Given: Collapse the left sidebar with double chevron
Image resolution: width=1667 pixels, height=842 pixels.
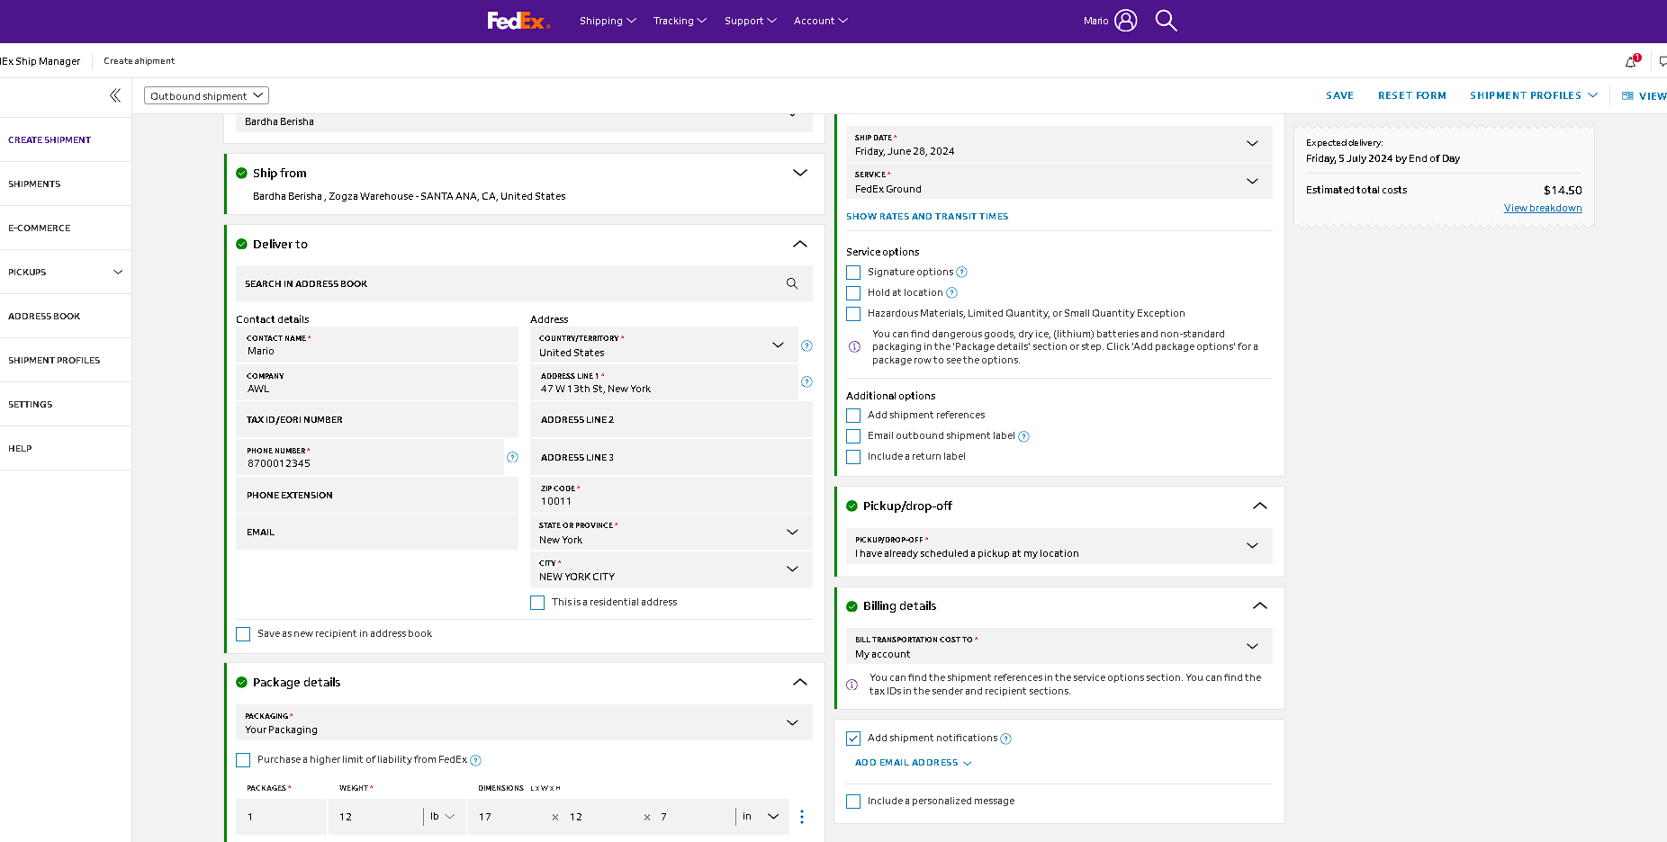Looking at the screenshot, I should (115, 95).
